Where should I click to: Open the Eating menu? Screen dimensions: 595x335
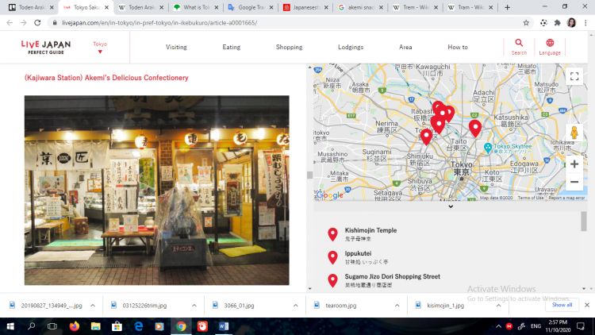(x=231, y=47)
